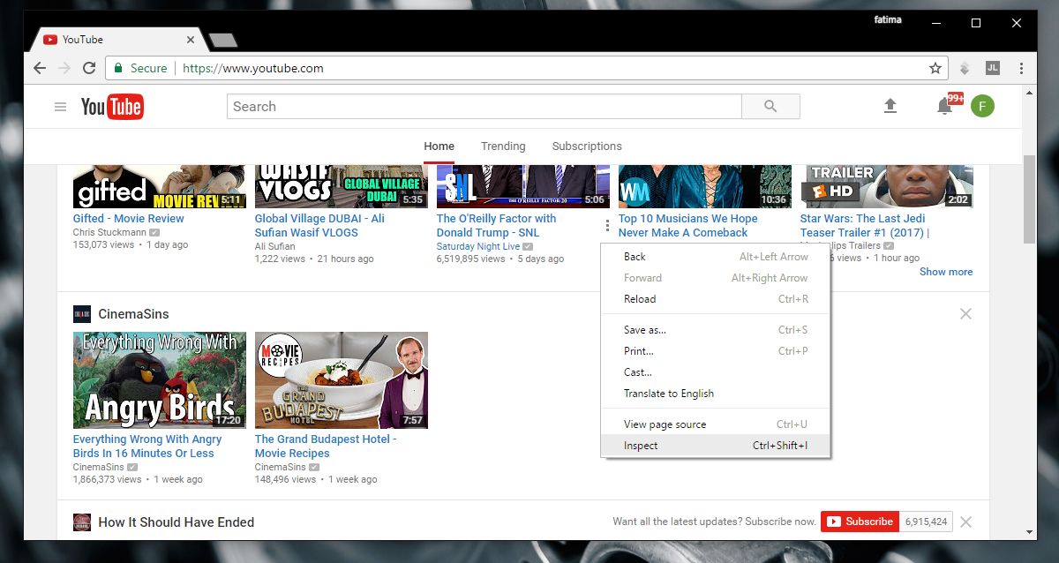Open Global Village DUBAI video title
The image size is (1059, 563).
click(319, 226)
